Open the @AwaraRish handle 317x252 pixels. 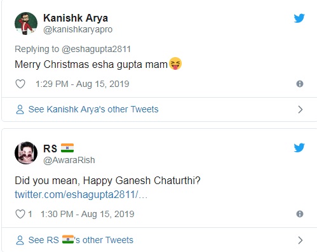point(69,160)
